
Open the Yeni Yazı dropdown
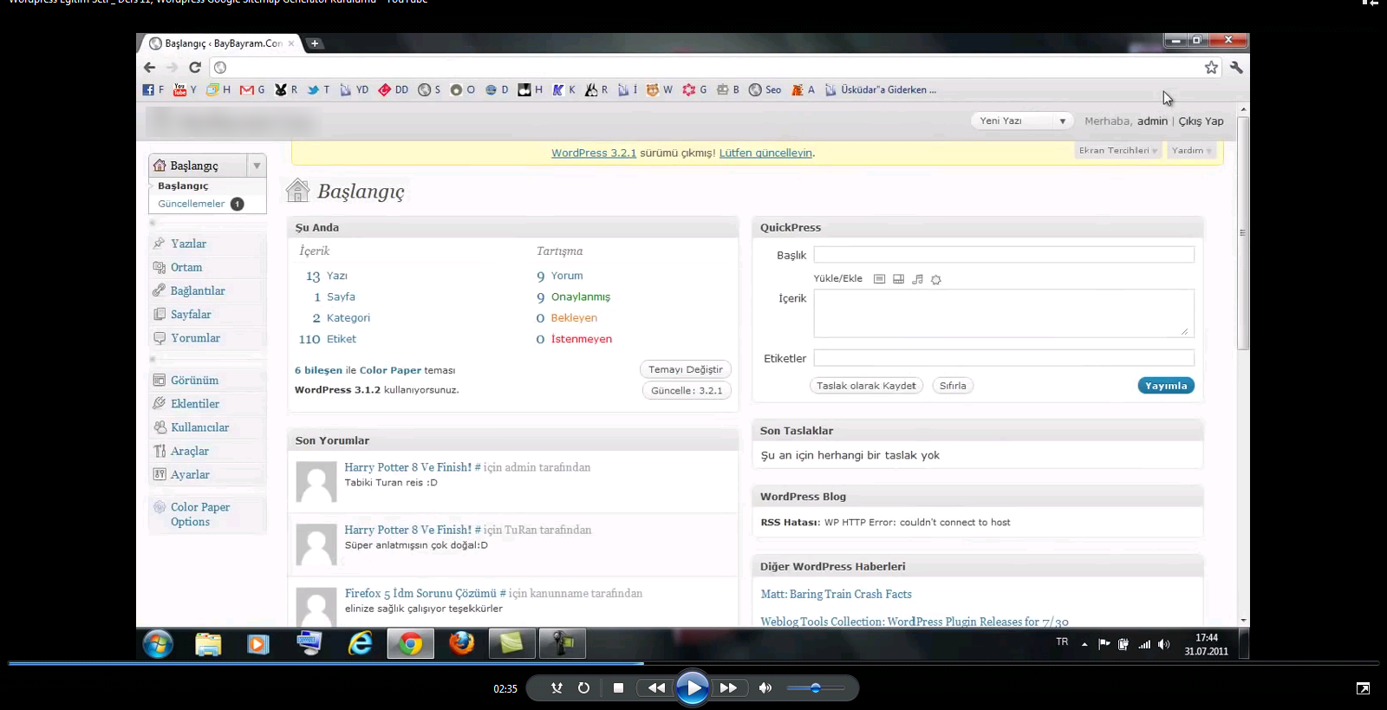(x=1062, y=121)
